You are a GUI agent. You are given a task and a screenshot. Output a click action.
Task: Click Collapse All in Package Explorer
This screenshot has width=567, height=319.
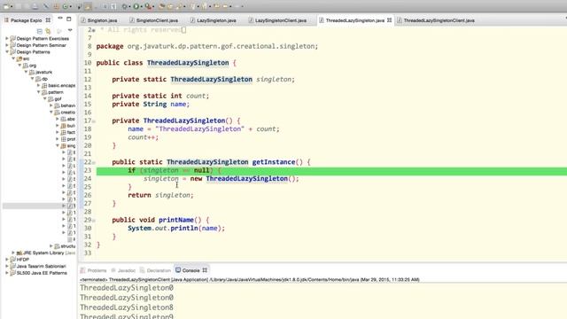[x=40, y=31]
